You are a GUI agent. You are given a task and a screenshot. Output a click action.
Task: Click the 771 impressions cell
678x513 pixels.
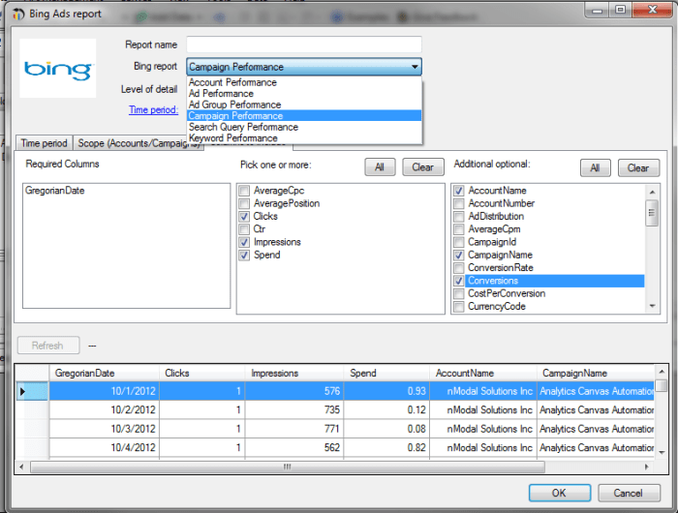[294, 429]
